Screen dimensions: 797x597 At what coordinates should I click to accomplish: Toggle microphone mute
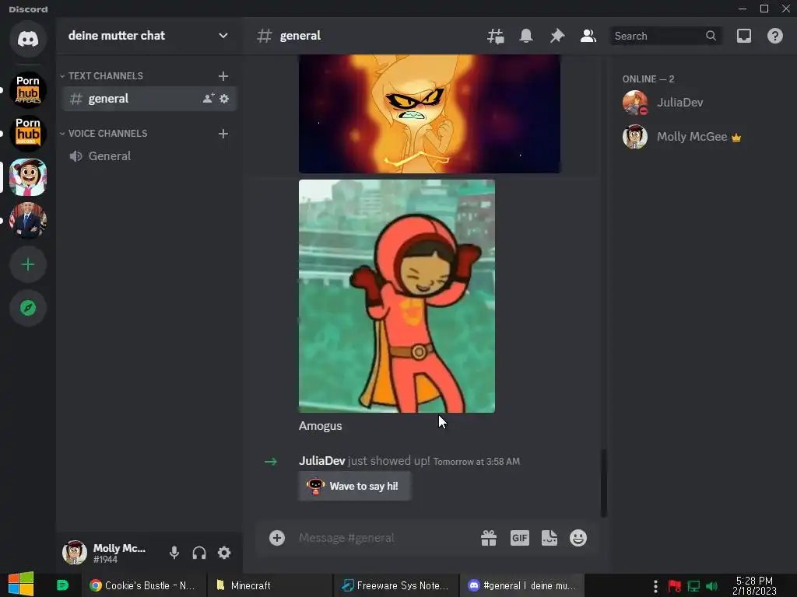coord(174,553)
